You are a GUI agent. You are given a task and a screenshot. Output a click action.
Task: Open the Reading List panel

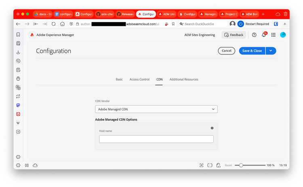point(18,43)
